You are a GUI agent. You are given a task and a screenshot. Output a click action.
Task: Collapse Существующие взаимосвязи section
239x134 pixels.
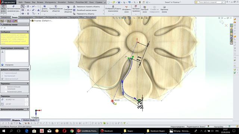pos(28,48)
